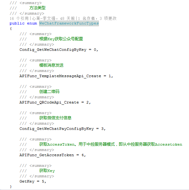Click the 'public' keyword
The width and height of the screenshot is (189, 190).
click(17, 23)
